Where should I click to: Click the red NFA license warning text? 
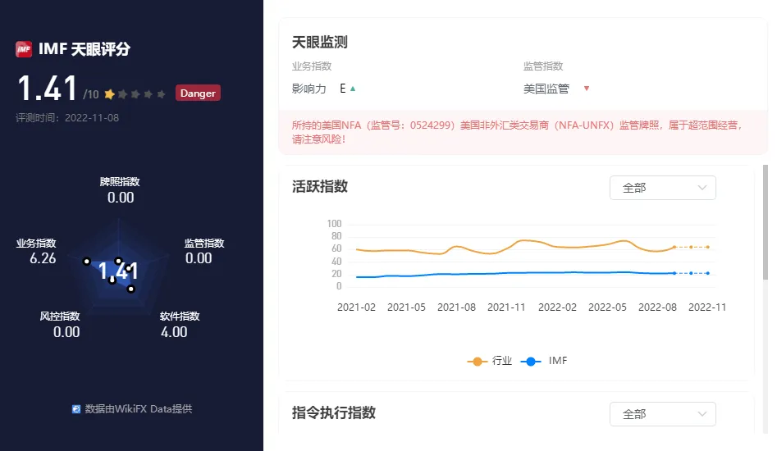point(518,132)
